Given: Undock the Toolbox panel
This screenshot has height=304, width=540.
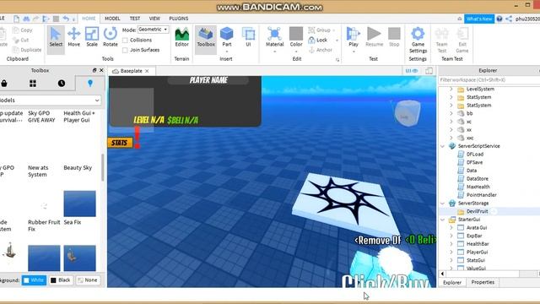Looking at the screenshot, I should (x=94, y=70).
